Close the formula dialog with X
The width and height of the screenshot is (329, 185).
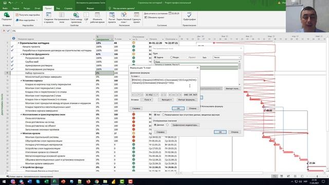(x=197, y=67)
